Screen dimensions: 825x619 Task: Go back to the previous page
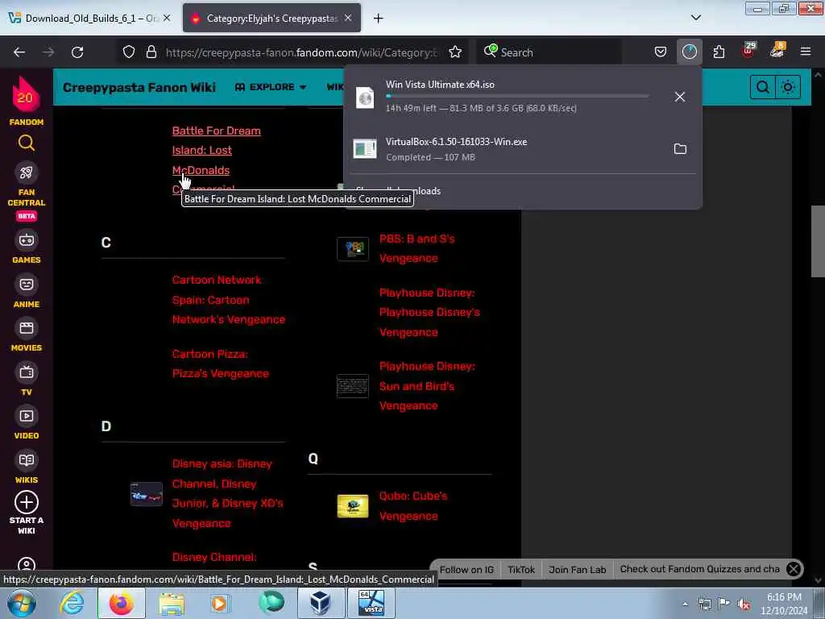(19, 52)
